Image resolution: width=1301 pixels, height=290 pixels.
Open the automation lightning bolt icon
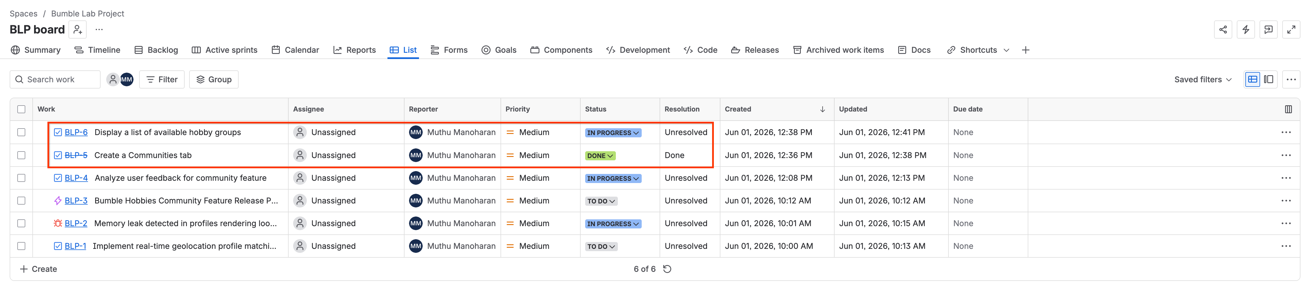pyautogui.click(x=1245, y=30)
